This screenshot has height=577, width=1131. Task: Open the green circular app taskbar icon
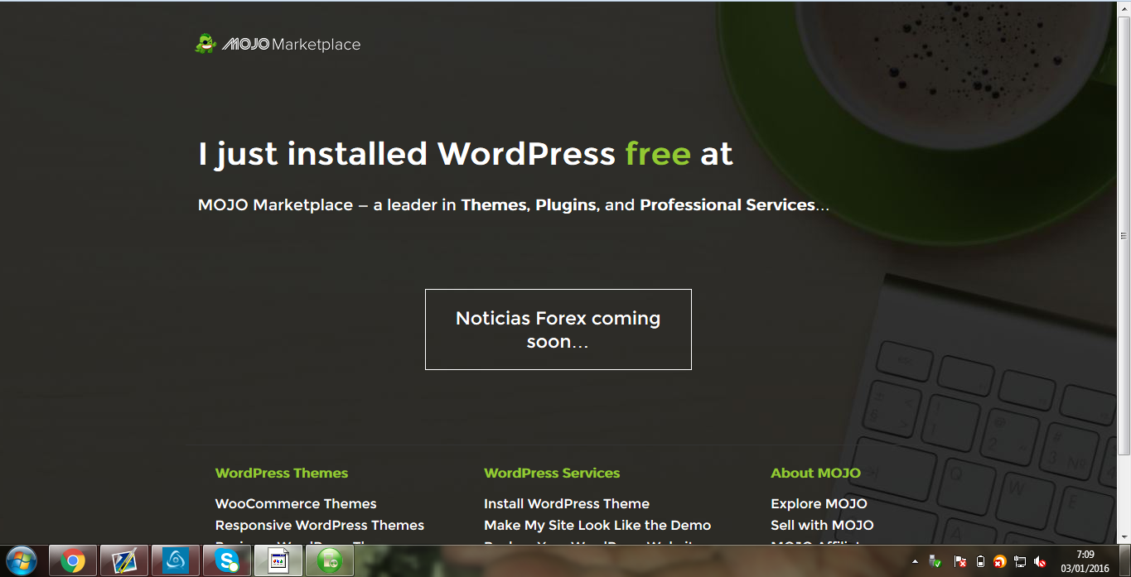[330, 560]
